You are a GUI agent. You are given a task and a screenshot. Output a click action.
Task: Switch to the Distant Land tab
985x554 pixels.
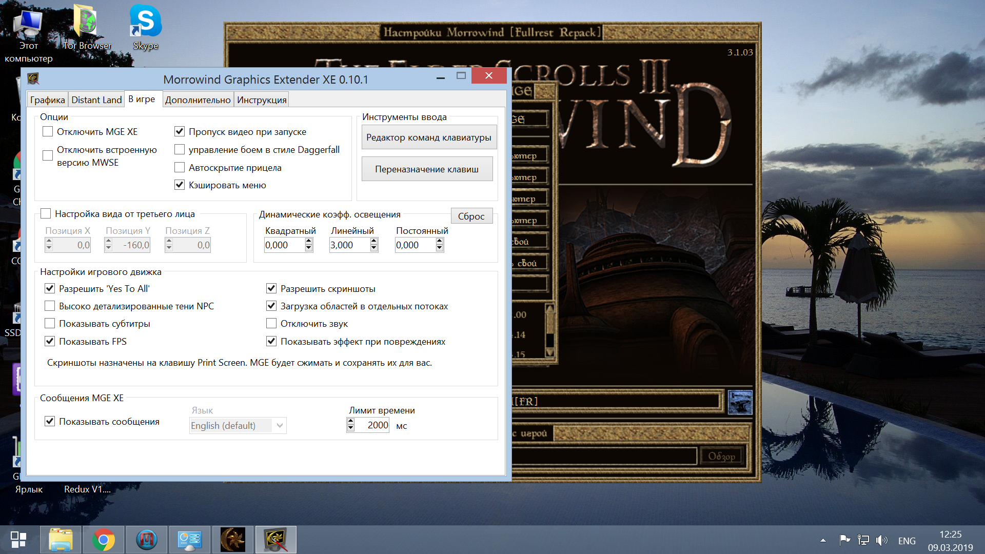(96, 100)
